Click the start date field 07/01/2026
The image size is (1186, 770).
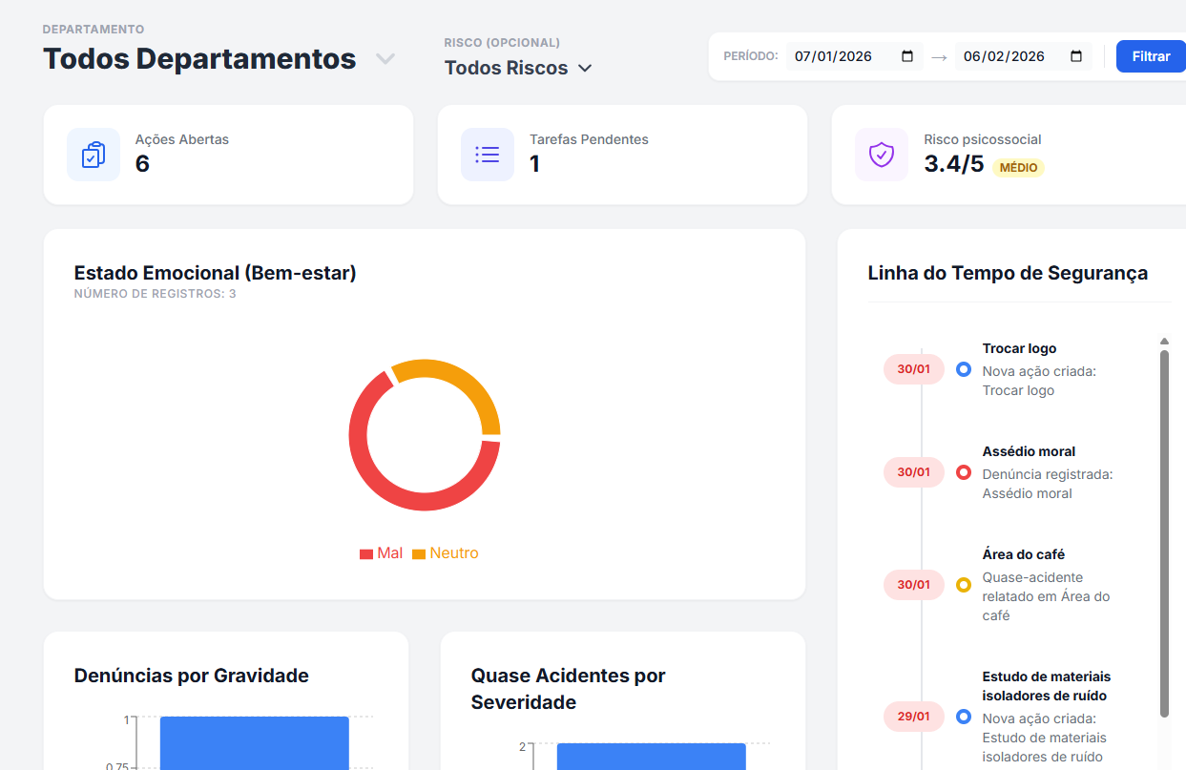point(833,56)
